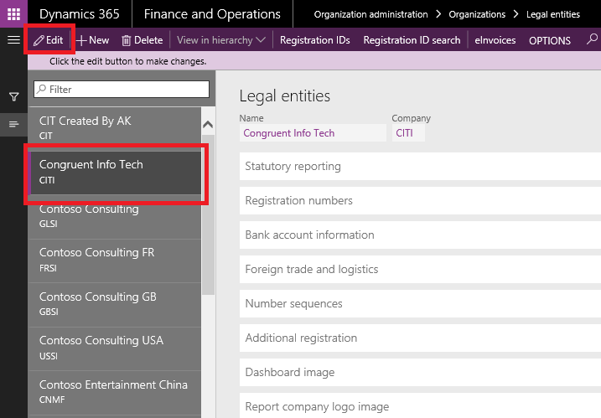Expand the Number sequences section
Screen dimensions: 601x418
pos(420,303)
